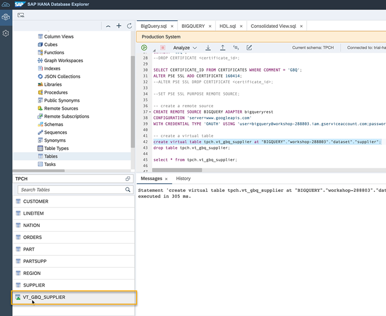This screenshot has width=386, height=316.
Task: Open the History tab
Action: (x=183, y=179)
